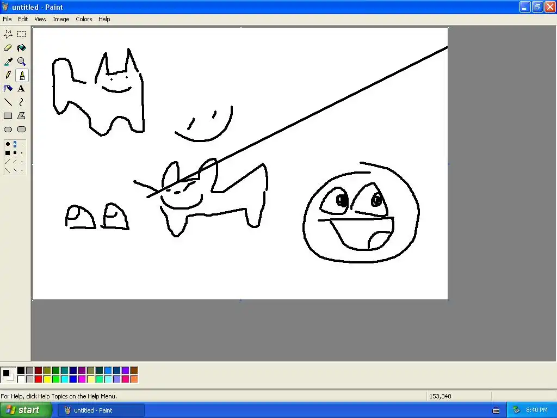
Task: Choose the teal color swatch
Action: click(65, 371)
